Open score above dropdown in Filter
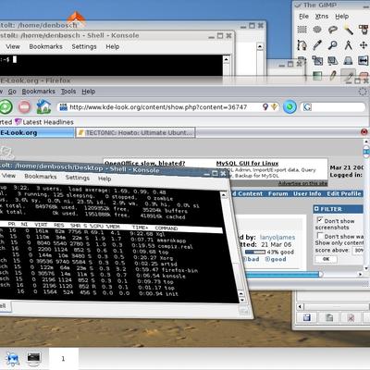Image resolution: width=370 pixels, height=370 pixels. pyautogui.click(x=358, y=251)
